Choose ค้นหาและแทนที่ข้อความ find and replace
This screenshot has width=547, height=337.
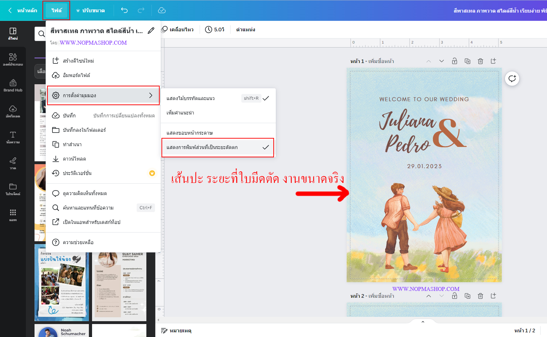(x=103, y=208)
